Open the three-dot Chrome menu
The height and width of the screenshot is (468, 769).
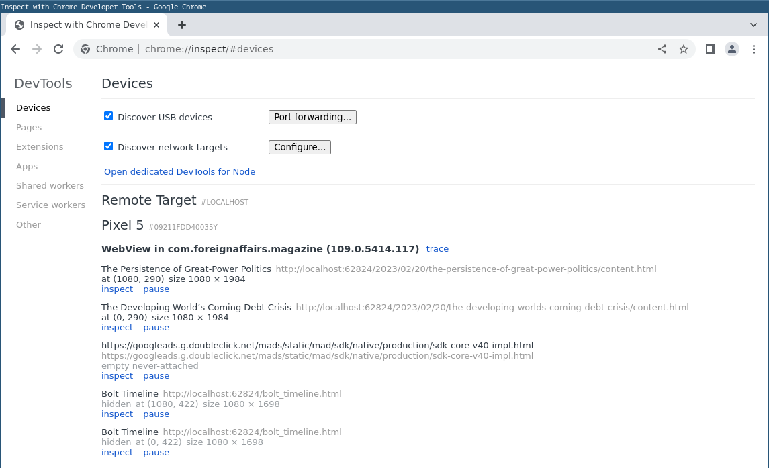point(754,48)
